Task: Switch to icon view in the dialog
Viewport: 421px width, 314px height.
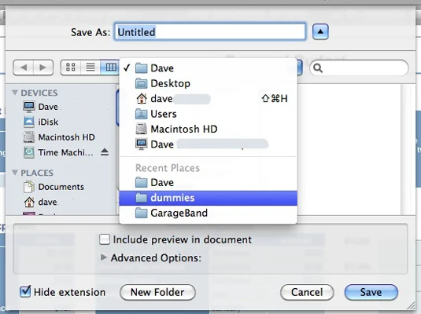Action: coord(71,67)
